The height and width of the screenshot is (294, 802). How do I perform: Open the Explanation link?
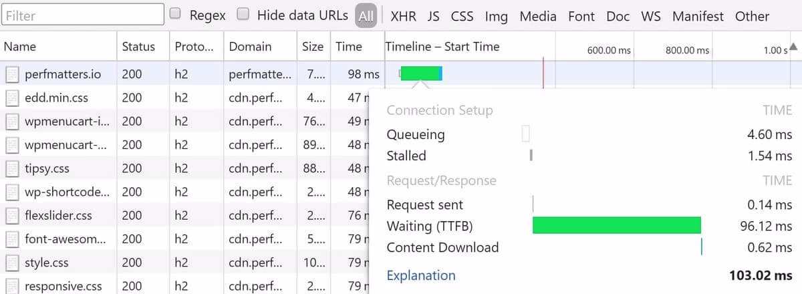point(421,275)
